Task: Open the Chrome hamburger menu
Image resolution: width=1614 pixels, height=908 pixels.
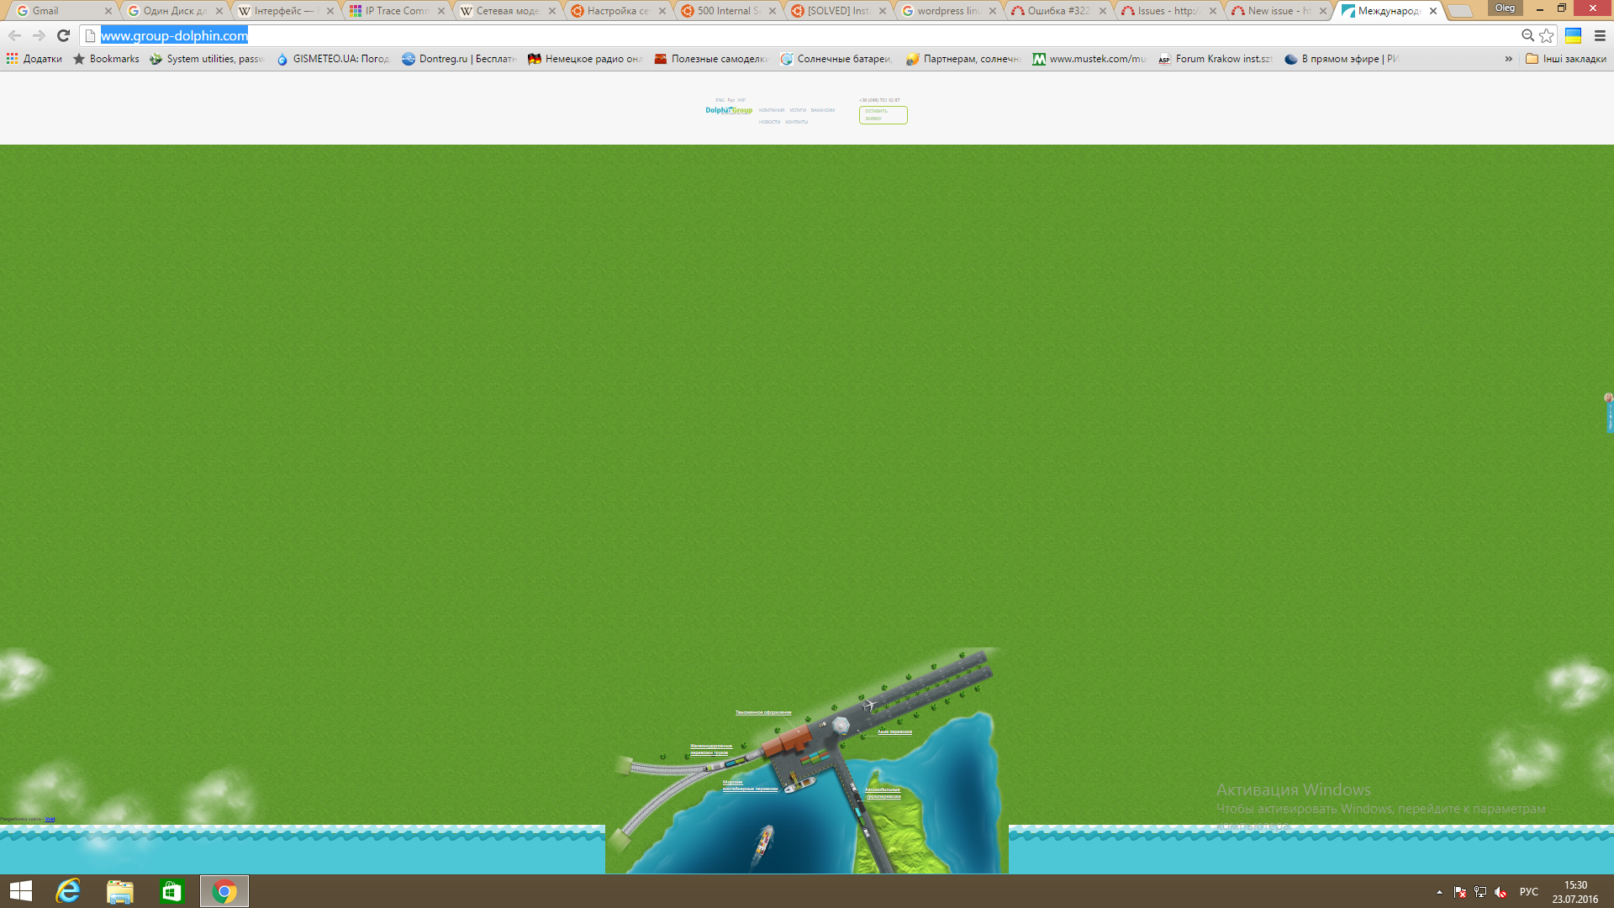Action: click(x=1600, y=35)
